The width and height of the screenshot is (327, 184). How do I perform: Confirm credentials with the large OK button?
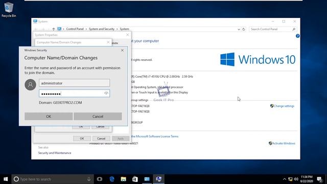pos(49,117)
